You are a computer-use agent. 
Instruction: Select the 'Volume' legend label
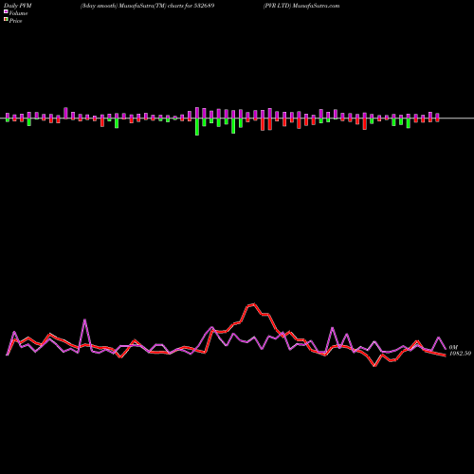click(18, 13)
